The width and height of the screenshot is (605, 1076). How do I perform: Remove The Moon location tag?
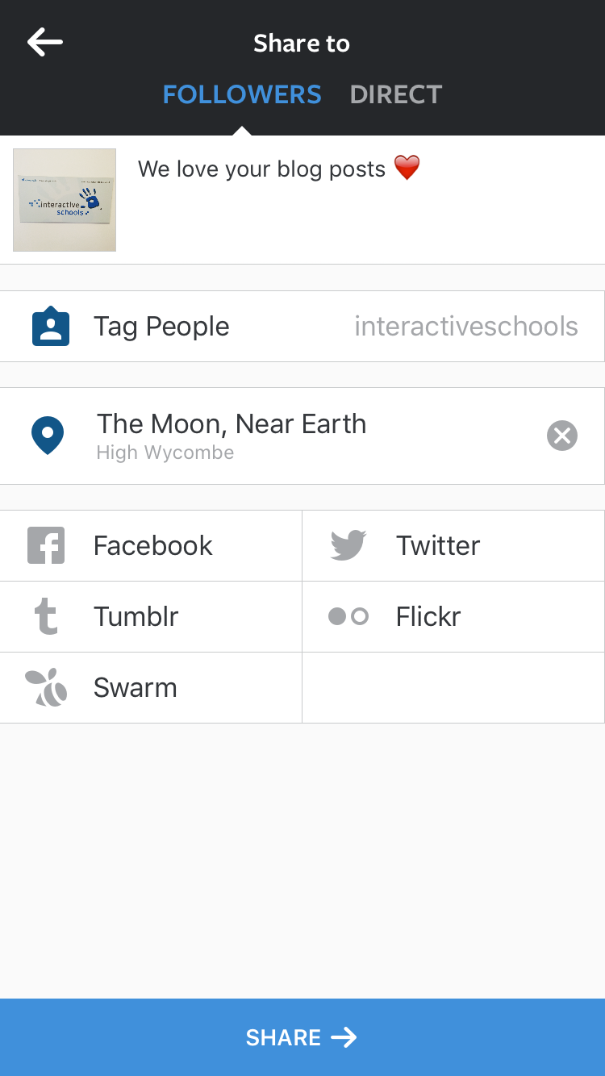pos(562,436)
